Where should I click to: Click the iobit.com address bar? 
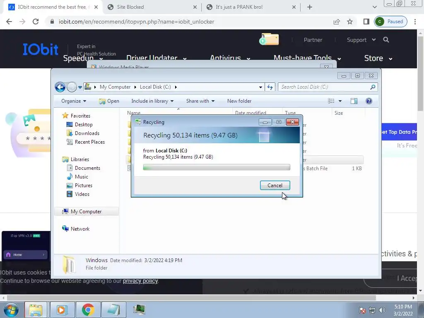(136, 22)
